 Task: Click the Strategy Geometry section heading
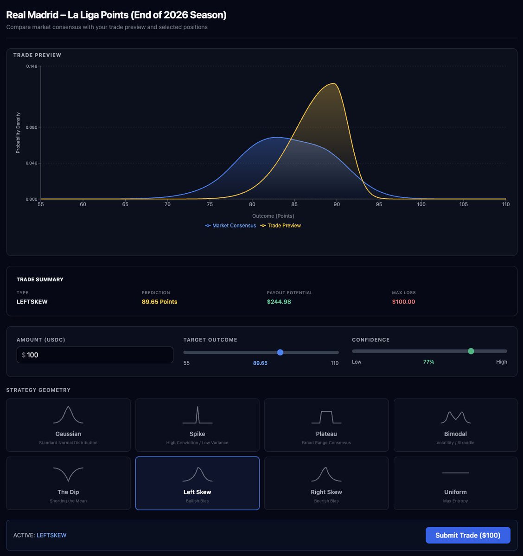pos(38,390)
